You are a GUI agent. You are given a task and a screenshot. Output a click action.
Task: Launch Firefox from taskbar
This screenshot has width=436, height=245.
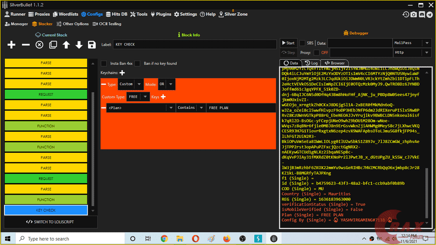tap(227, 239)
